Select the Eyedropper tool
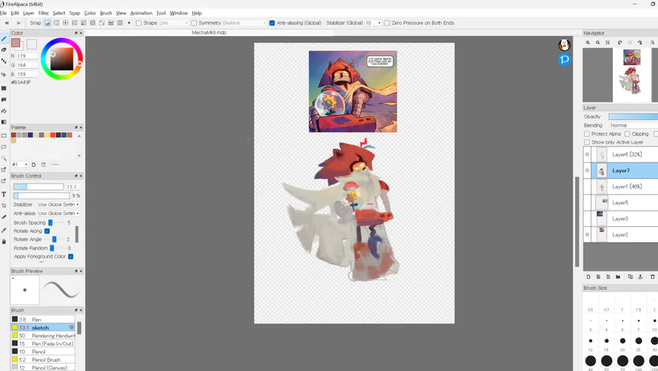Image resolution: width=658 pixels, height=371 pixels. [x=4, y=231]
